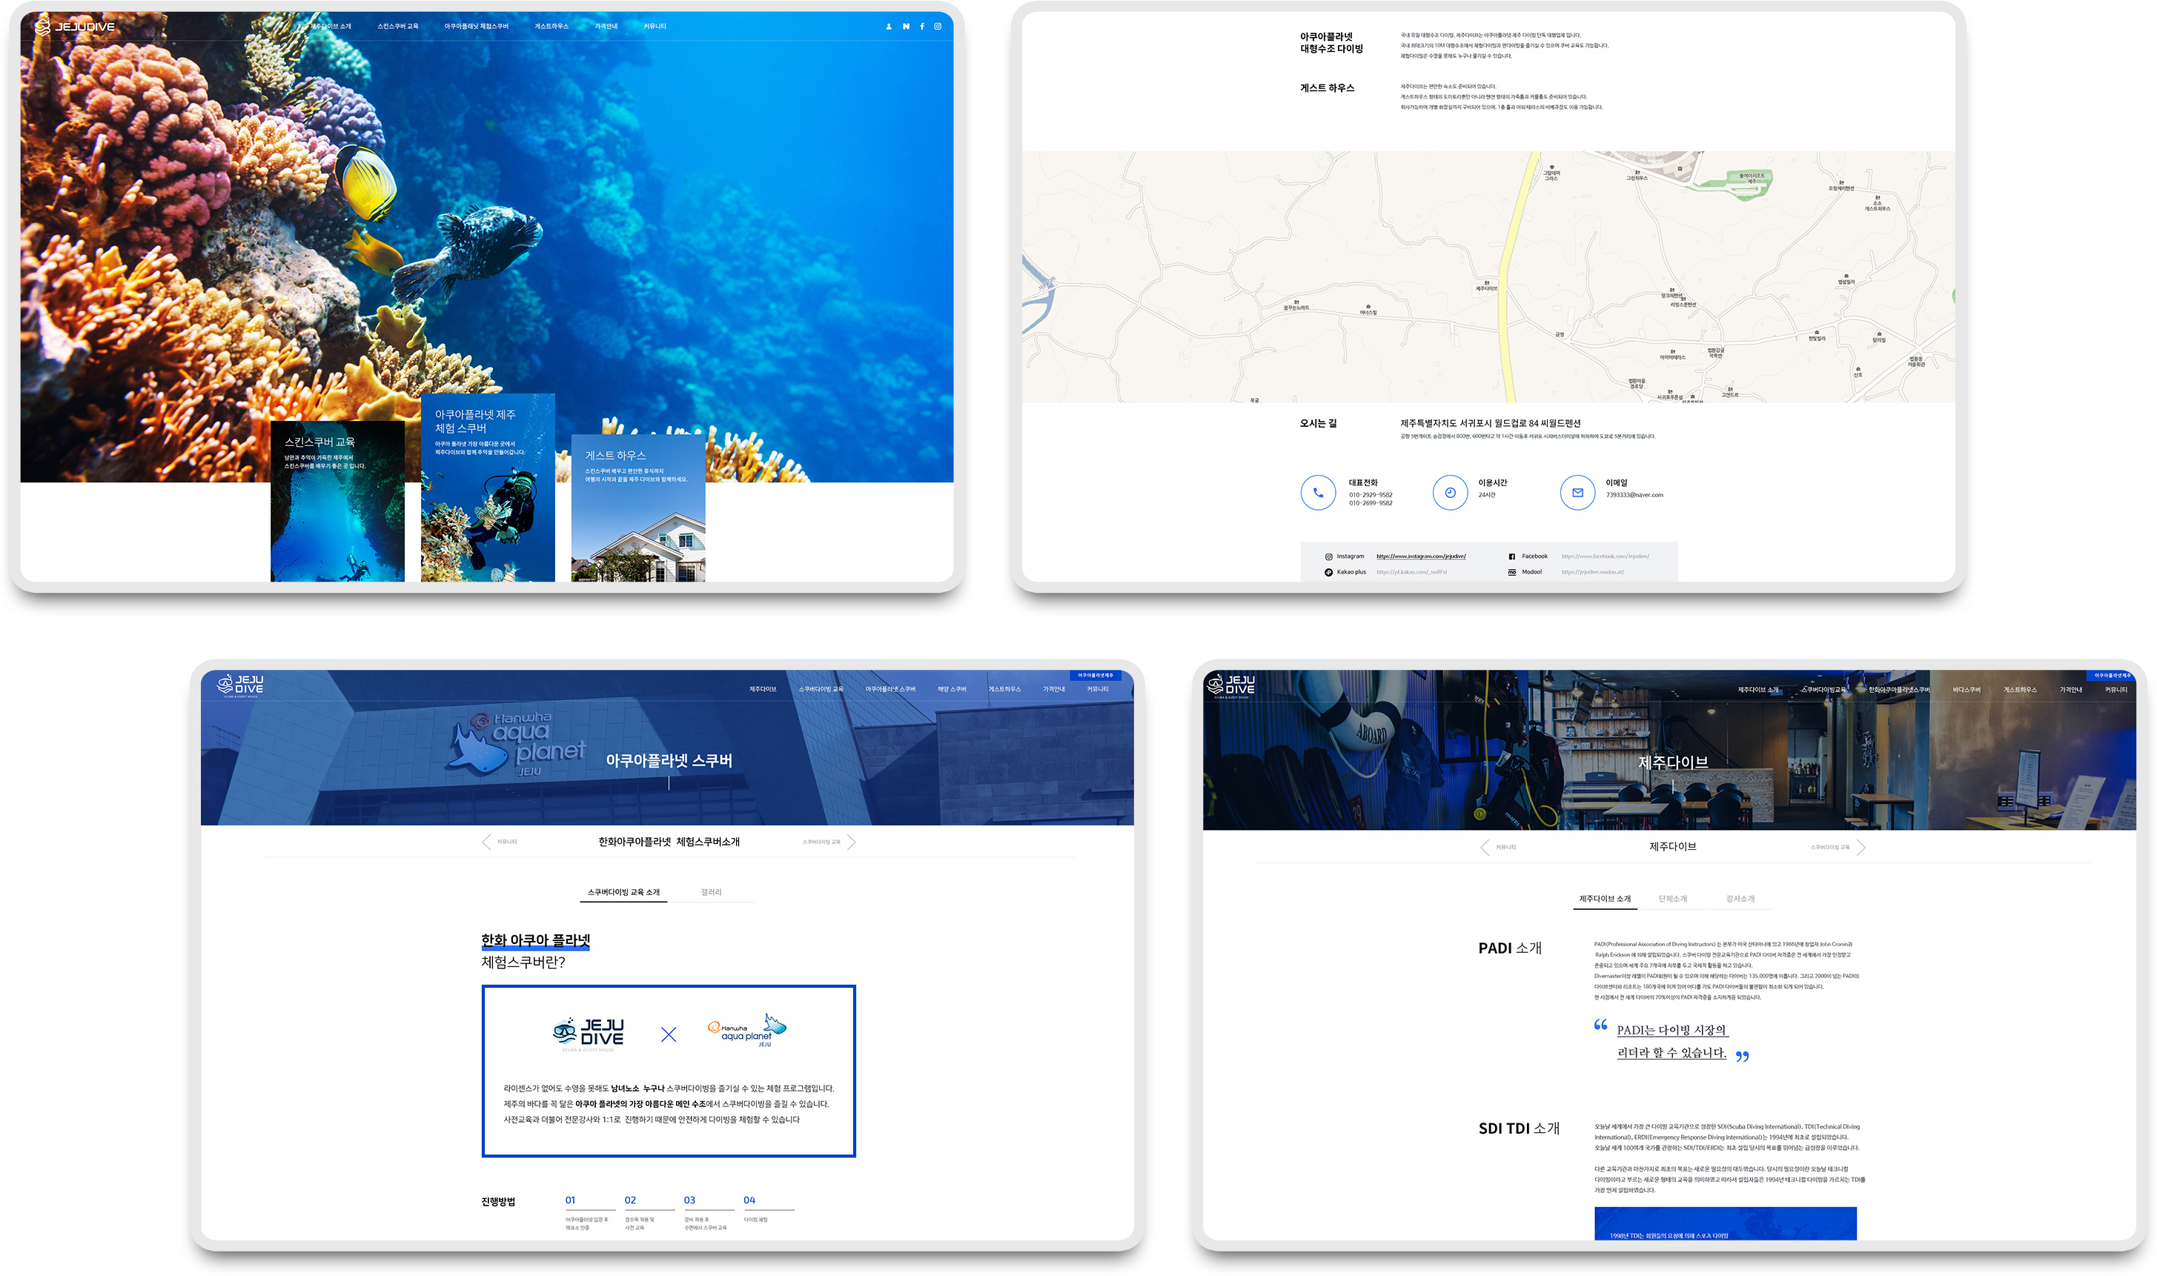
Task: Click the 아쿠아플라넷 대형수조 다이빙 heading
Action: [1331, 43]
